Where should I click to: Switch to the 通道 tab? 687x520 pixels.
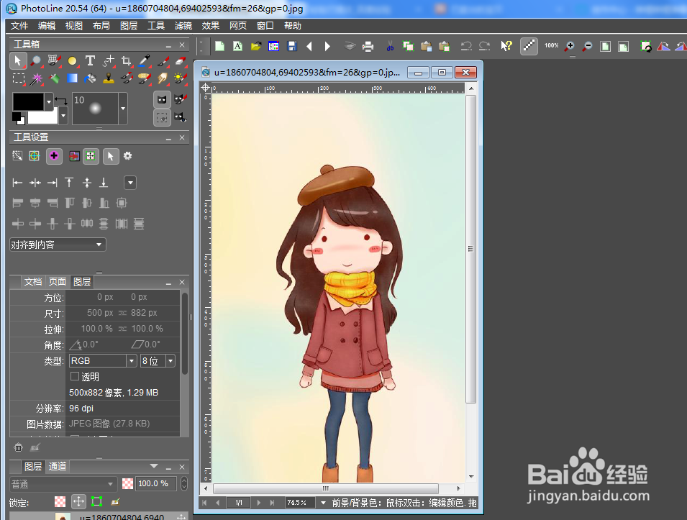(x=58, y=467)
